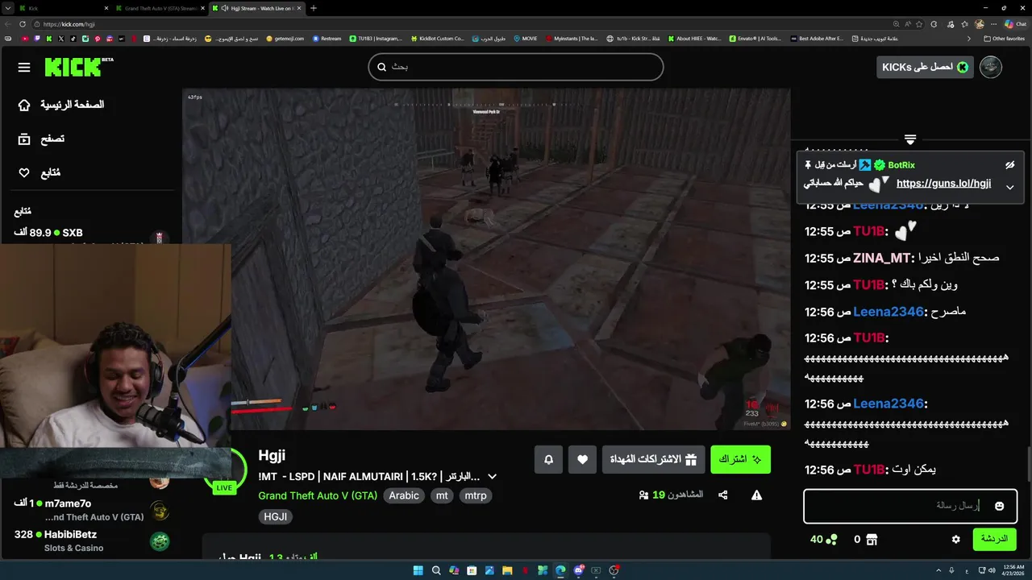
Task: Click the chat scrollbar
Action: (x=1028, y=463)
